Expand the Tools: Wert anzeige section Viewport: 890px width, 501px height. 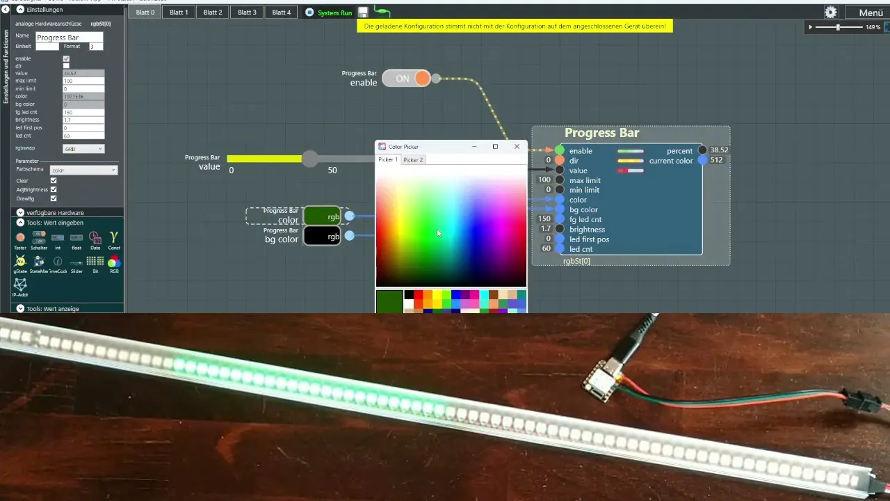(21, 308)
